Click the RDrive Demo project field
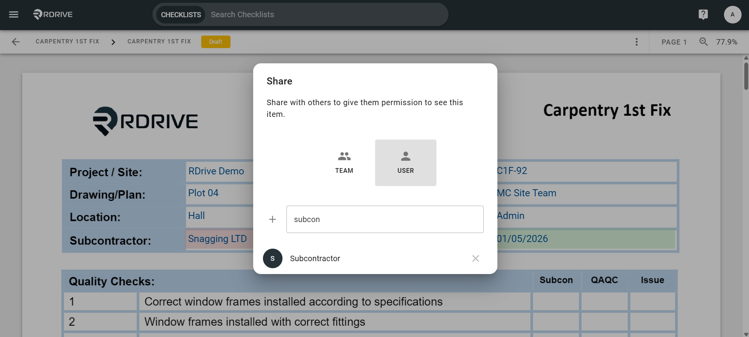The height and width of the screenshot is (337, 749). 220,171
